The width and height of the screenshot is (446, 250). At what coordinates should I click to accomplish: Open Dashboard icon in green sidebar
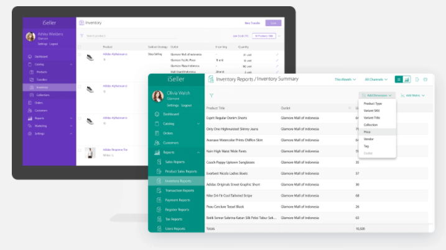(x=157, y=114)
